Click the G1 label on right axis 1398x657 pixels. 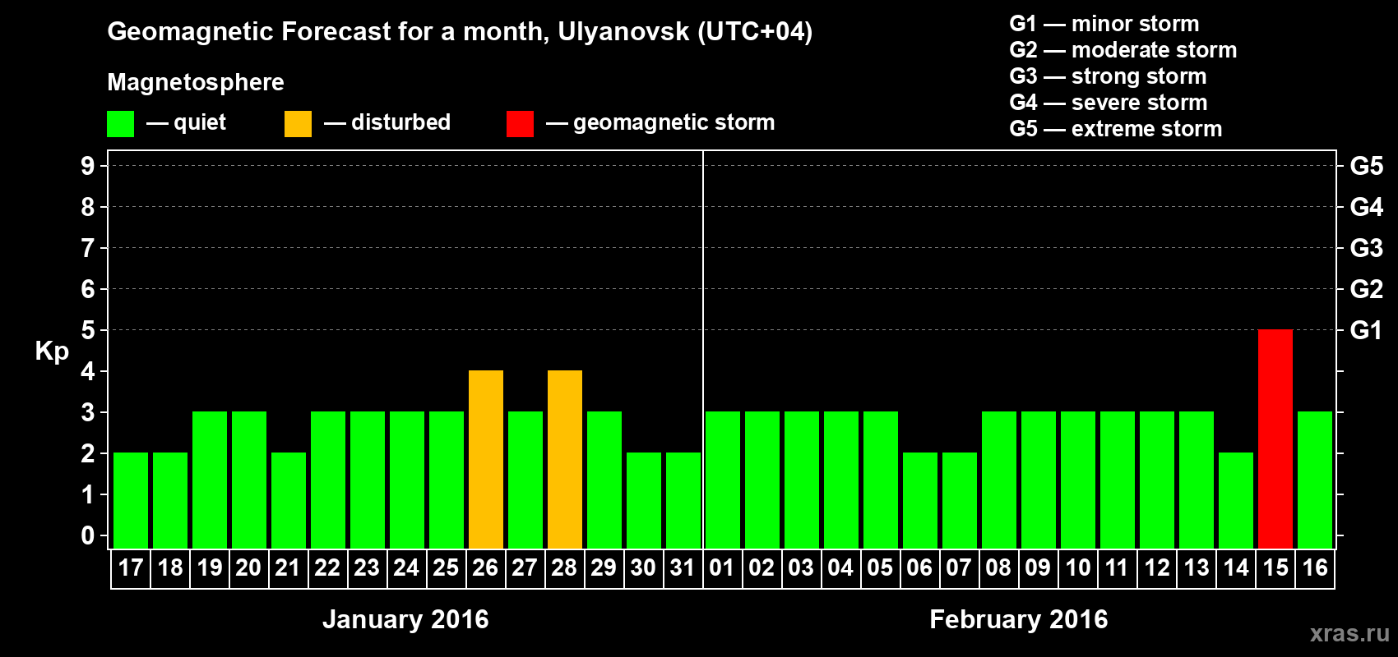pos(1367,330)
